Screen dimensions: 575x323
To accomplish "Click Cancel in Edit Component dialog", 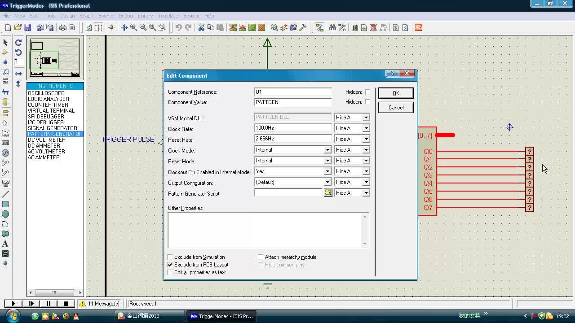I will coord(396,108).
